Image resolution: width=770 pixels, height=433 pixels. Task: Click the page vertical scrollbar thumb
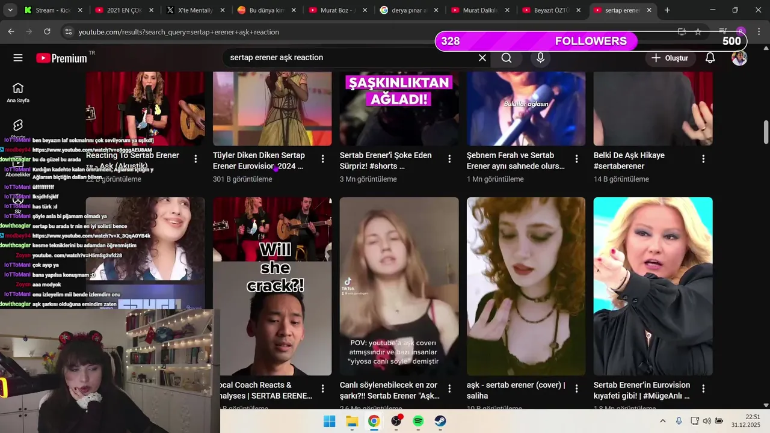point(766,132)
